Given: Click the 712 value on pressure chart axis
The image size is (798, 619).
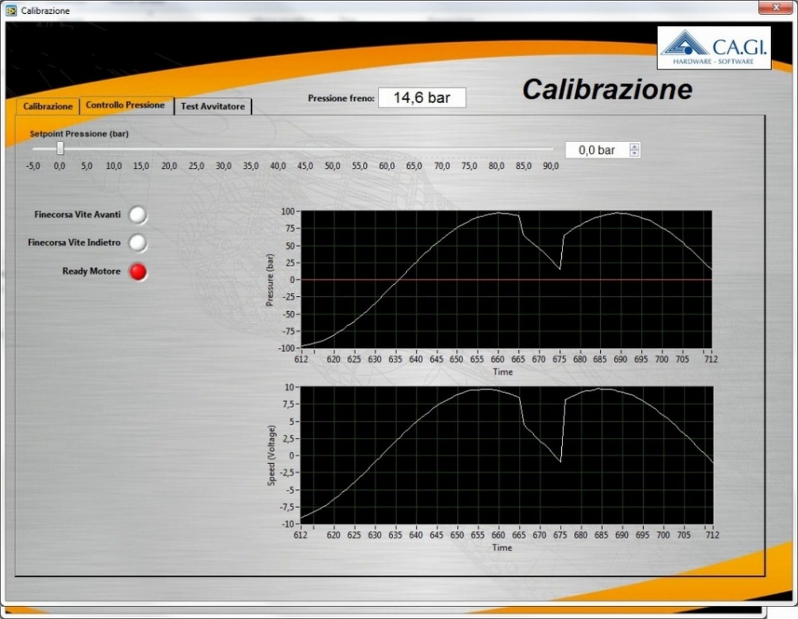Looking at the screenshot, I should point(711,359).
